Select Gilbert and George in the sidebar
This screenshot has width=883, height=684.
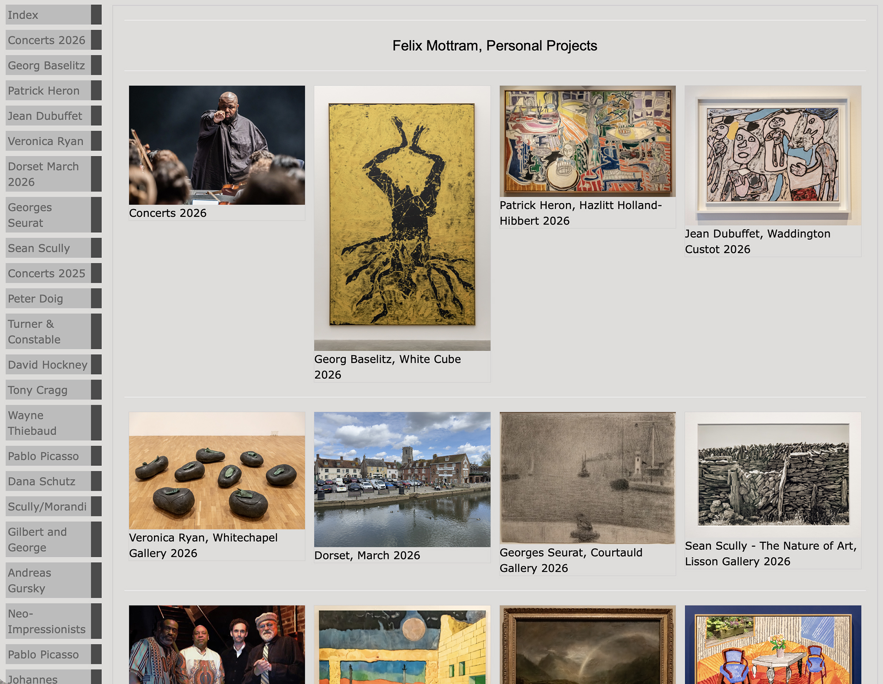coord(53,540)
